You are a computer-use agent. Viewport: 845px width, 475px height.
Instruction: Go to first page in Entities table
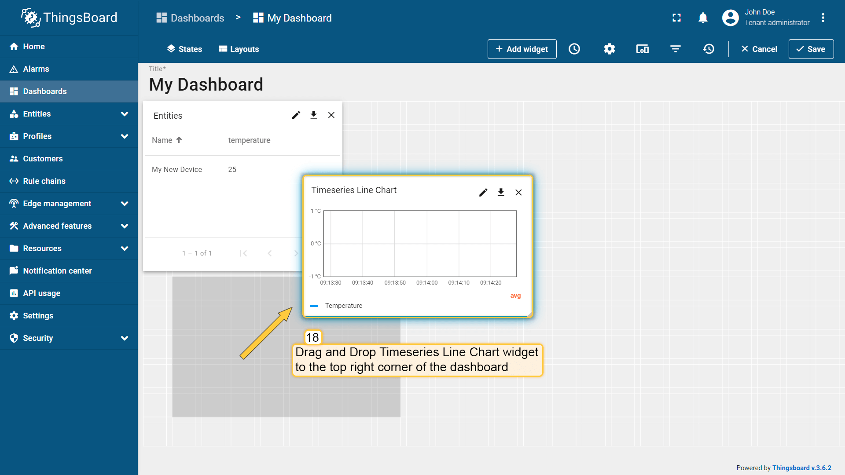pyautogui.click(x=243, y=253)
